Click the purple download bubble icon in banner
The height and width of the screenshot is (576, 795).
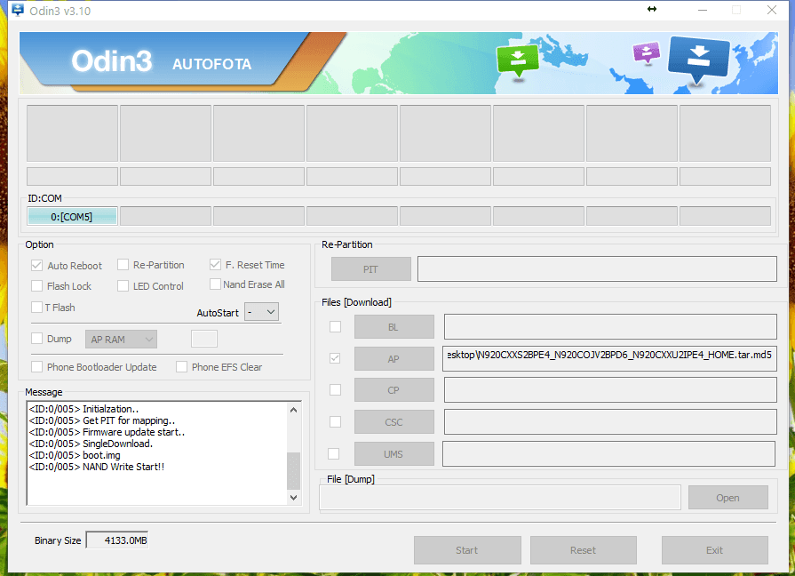(x=646, y=52)
